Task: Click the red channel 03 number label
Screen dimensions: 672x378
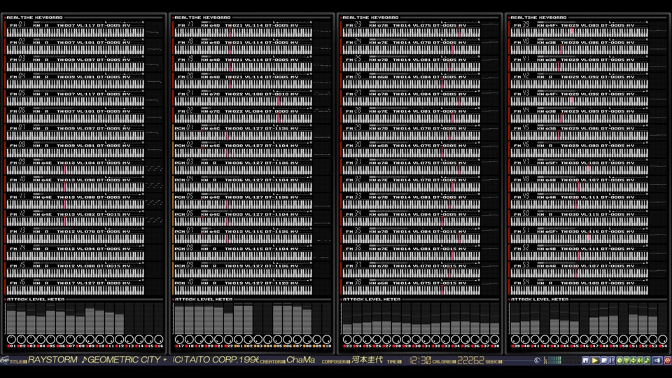Action: (31, 346)
